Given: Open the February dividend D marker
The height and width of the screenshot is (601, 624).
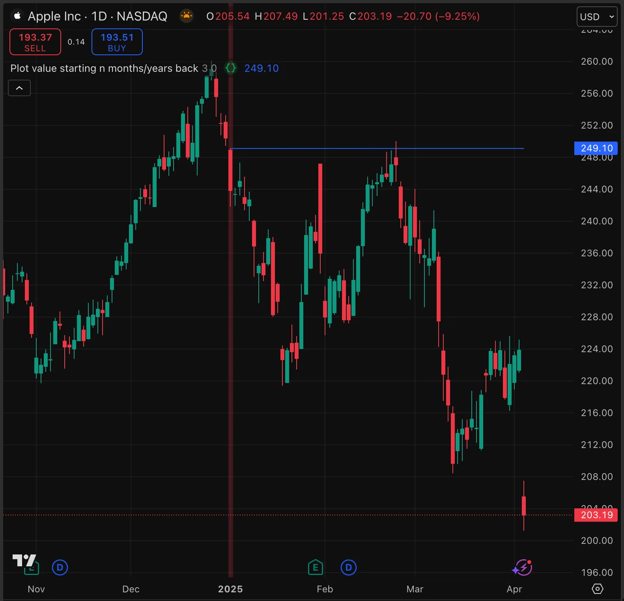Looking at the screenshot, I should [348, 568].
